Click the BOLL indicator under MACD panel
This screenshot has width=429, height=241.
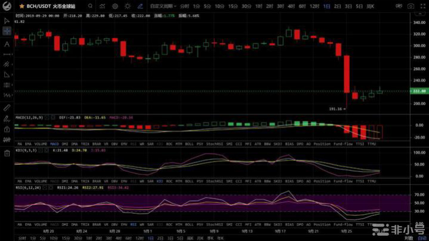click(189, 144)
